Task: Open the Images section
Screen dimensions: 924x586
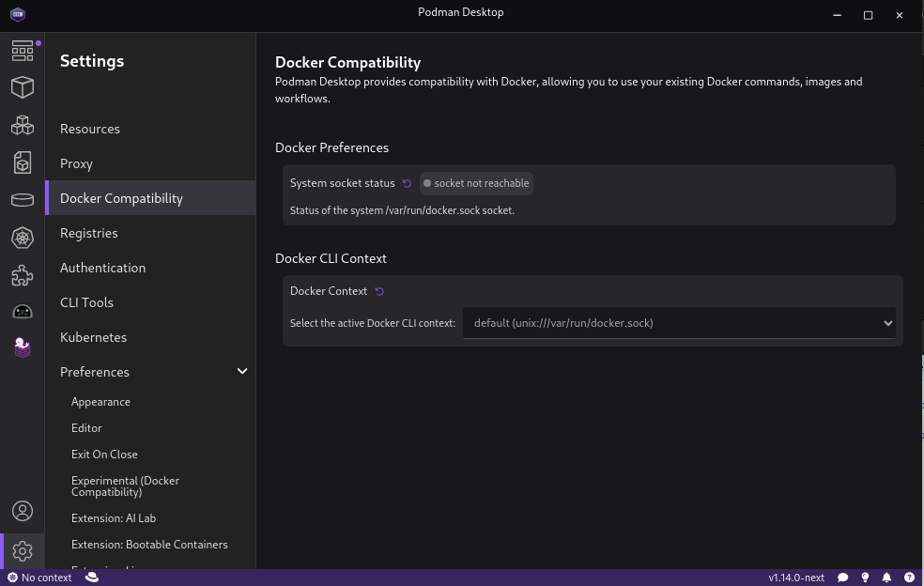Action: click(23, 162)
